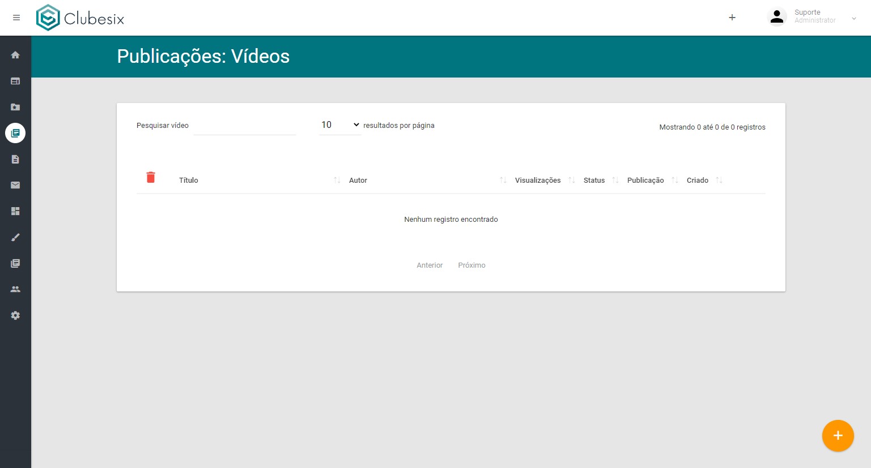871x468 pixels.
Task: Click the sort arrows beside Criado
Action: click(719, 180)
